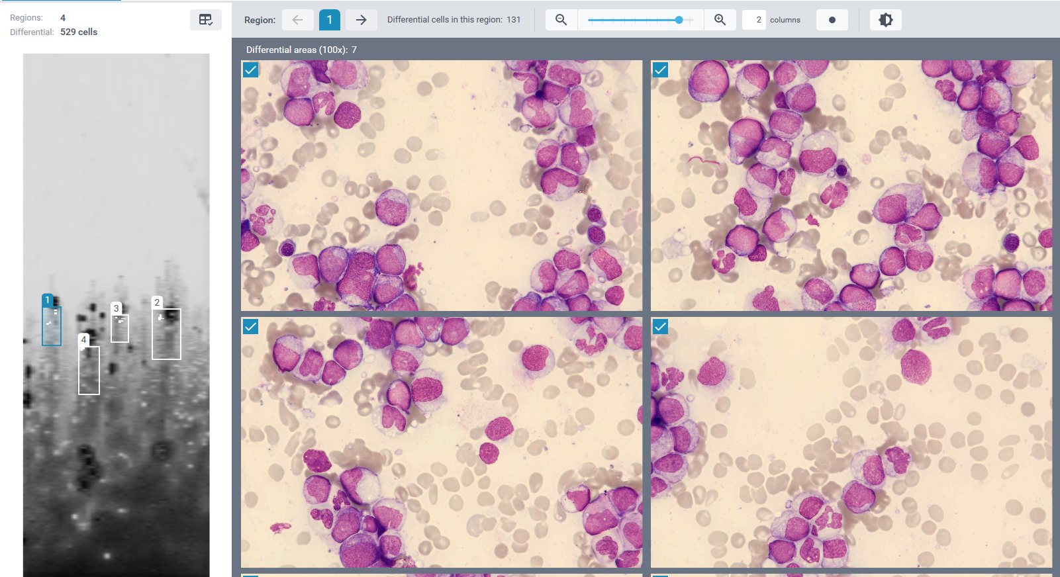The width and height of the screenshot is (1060, 577).
Task: Uncheck the top-right cell image checkbox
Action: point(661,69)
